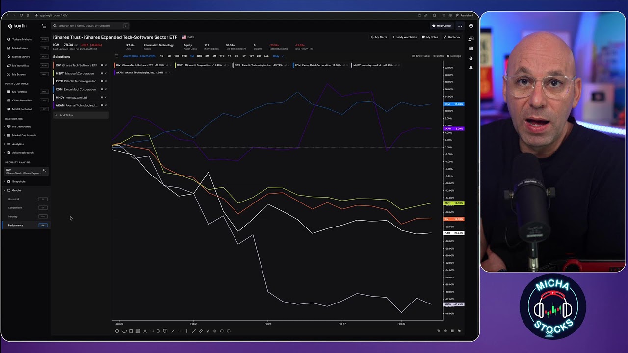Viewport: 628px width, 353px height.
Task: Open settings gear for MSFT selection
Action: coord(102,73)
